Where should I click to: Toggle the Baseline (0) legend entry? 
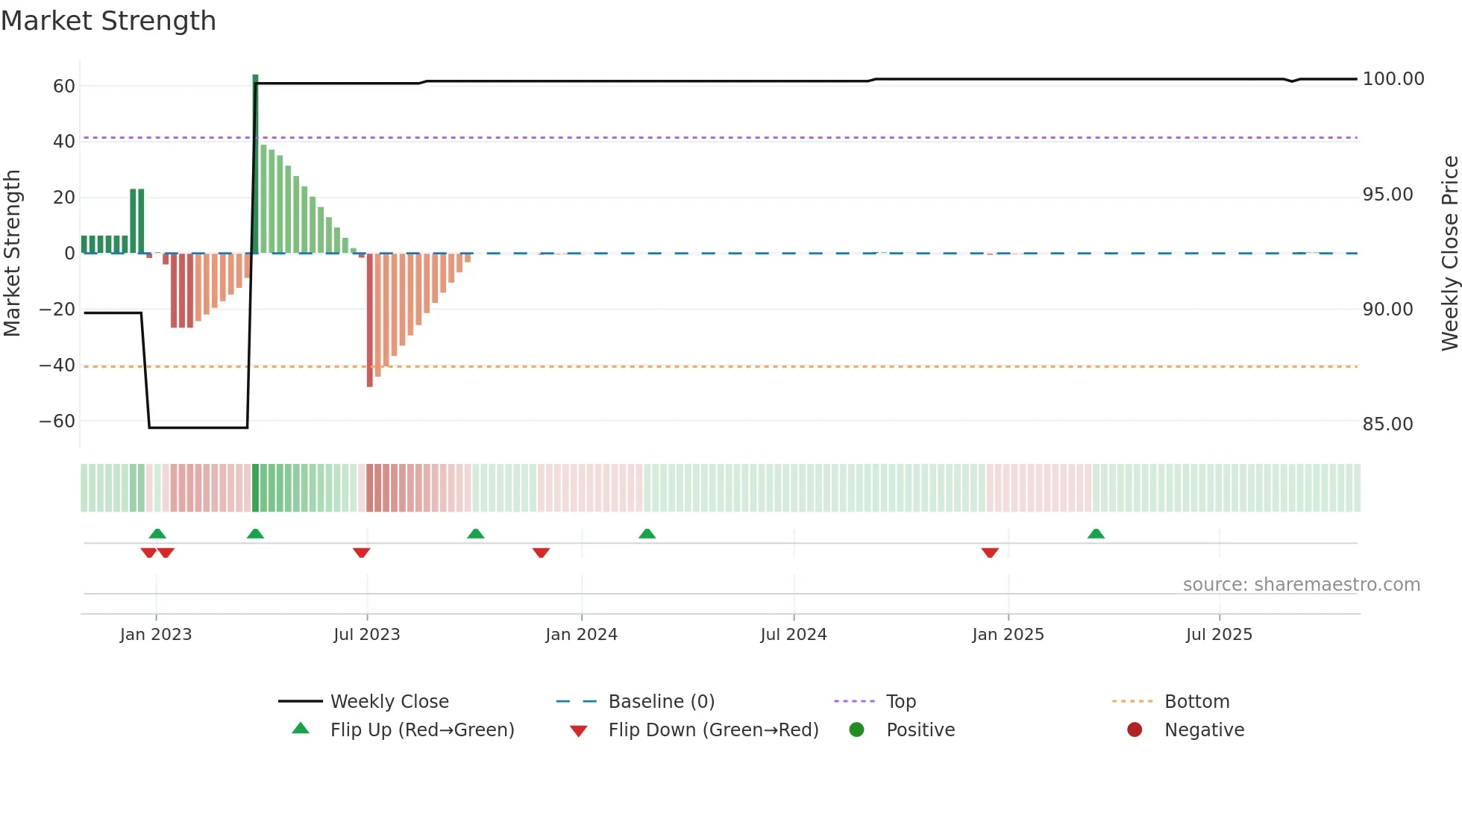point(636,701)
